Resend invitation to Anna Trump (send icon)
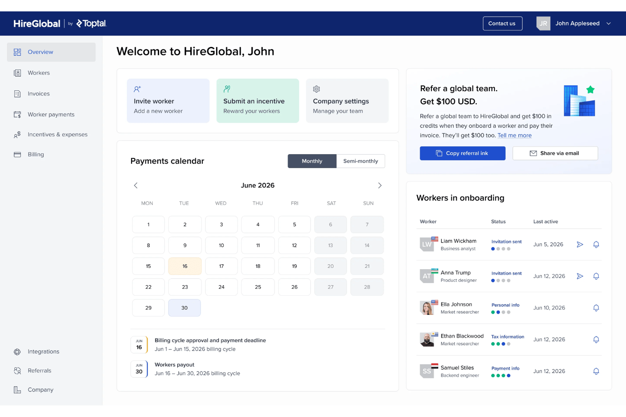 tap(580, 276)
